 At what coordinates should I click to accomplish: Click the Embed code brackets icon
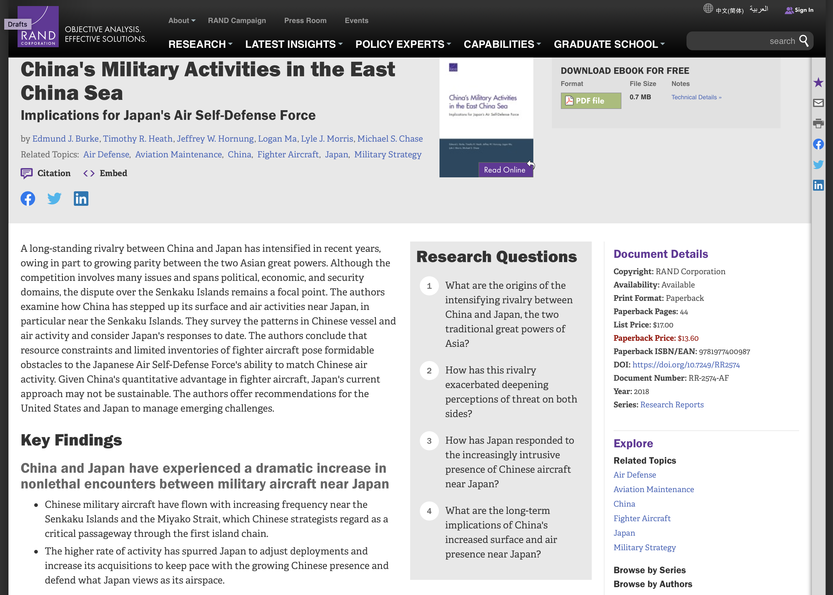[89, 173]
